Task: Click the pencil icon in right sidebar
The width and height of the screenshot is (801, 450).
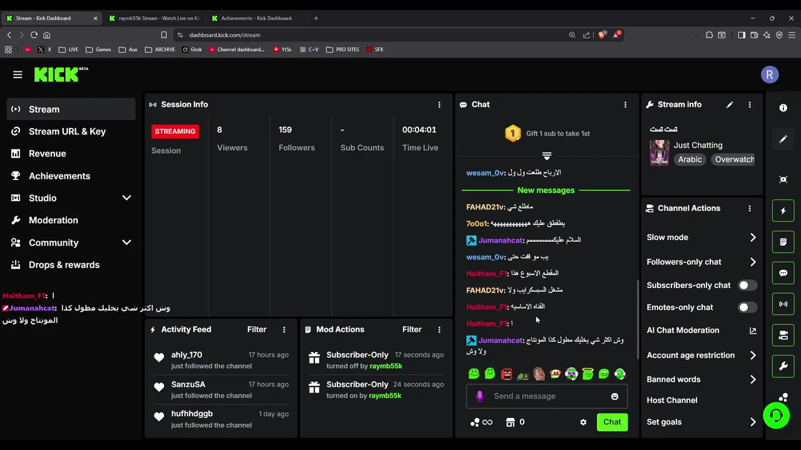Action: coord(783,139)
